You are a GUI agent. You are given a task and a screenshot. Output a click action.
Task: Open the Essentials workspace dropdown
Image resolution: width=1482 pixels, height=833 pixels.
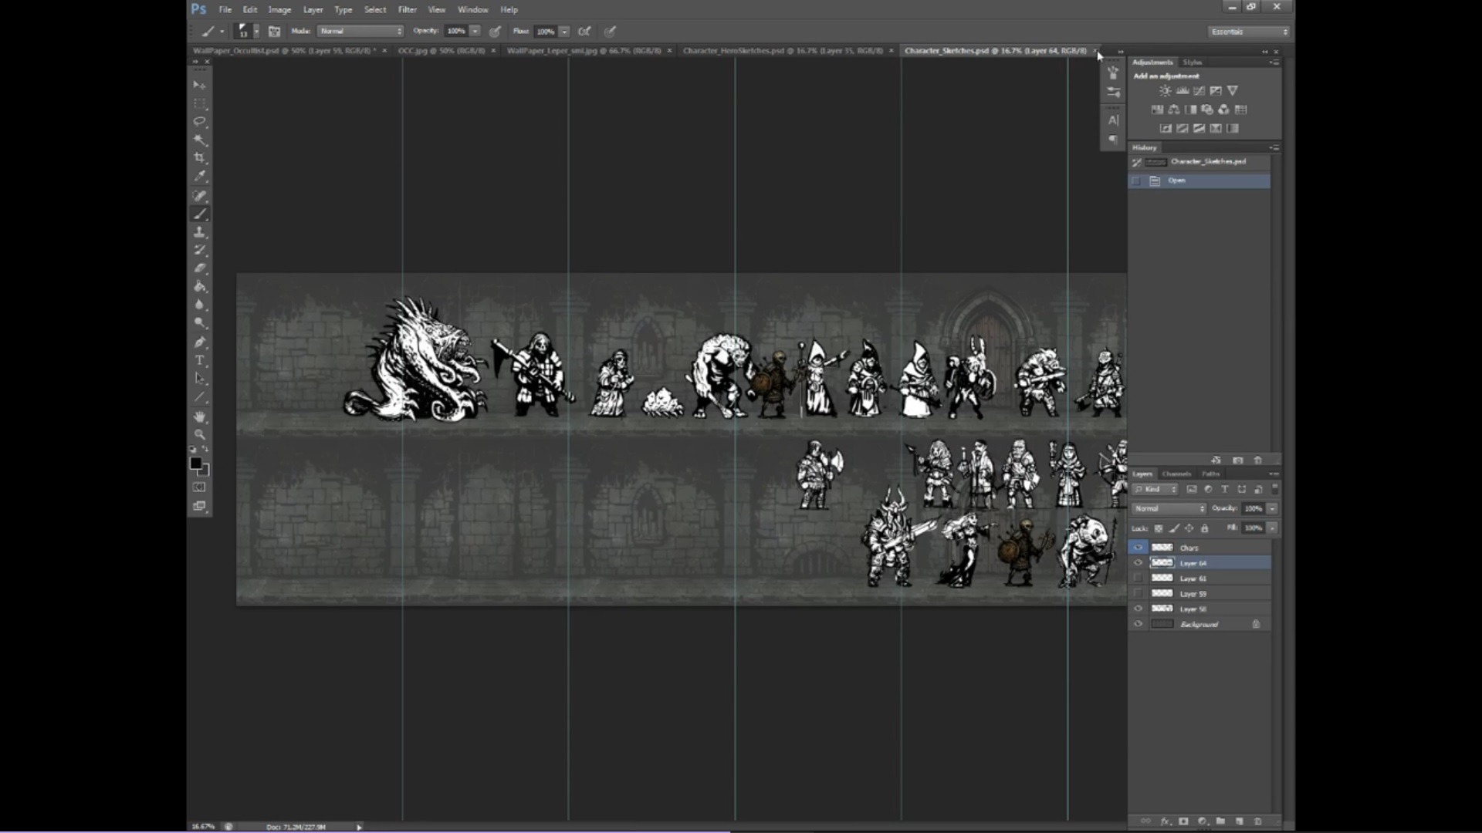click(x=1248, y=32)
